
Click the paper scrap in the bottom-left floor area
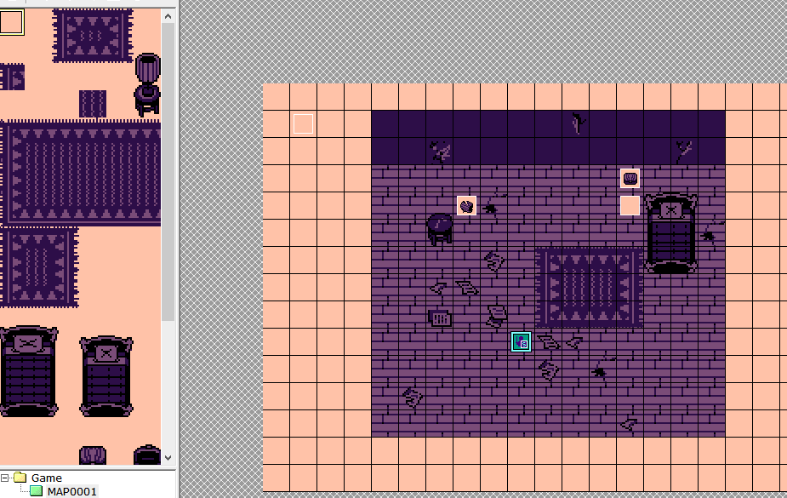click(413, 397)
